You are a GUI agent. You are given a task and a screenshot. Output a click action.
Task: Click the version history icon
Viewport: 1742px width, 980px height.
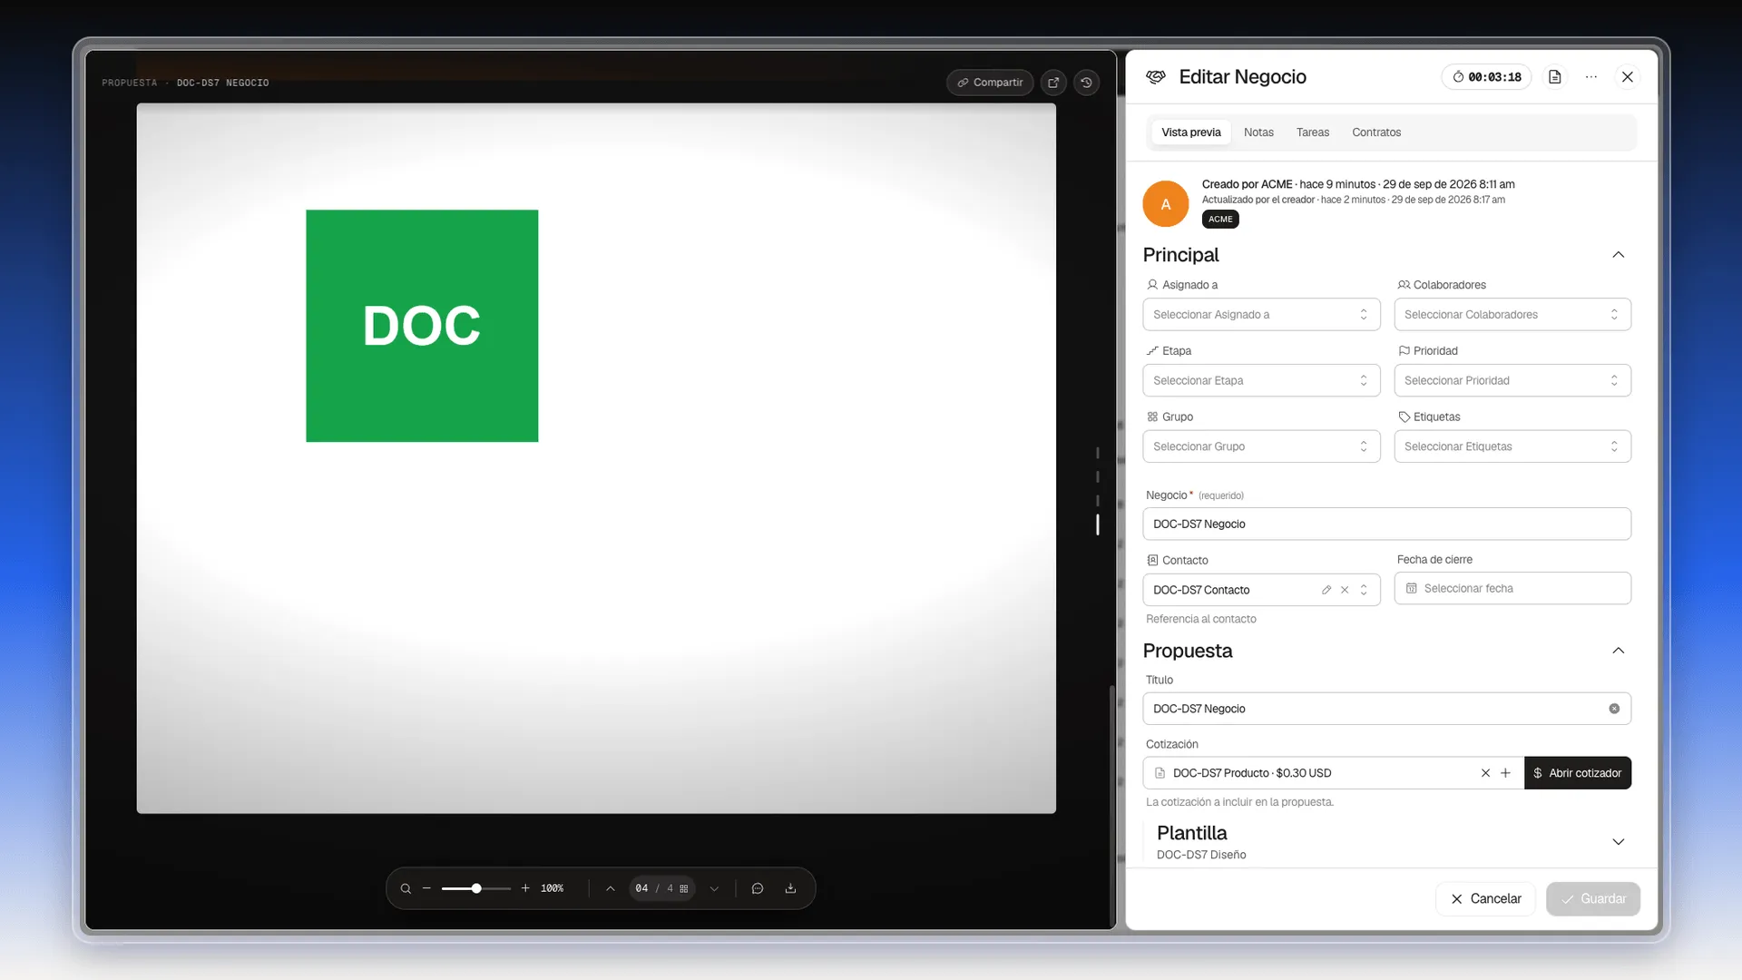click(1086, 83)
